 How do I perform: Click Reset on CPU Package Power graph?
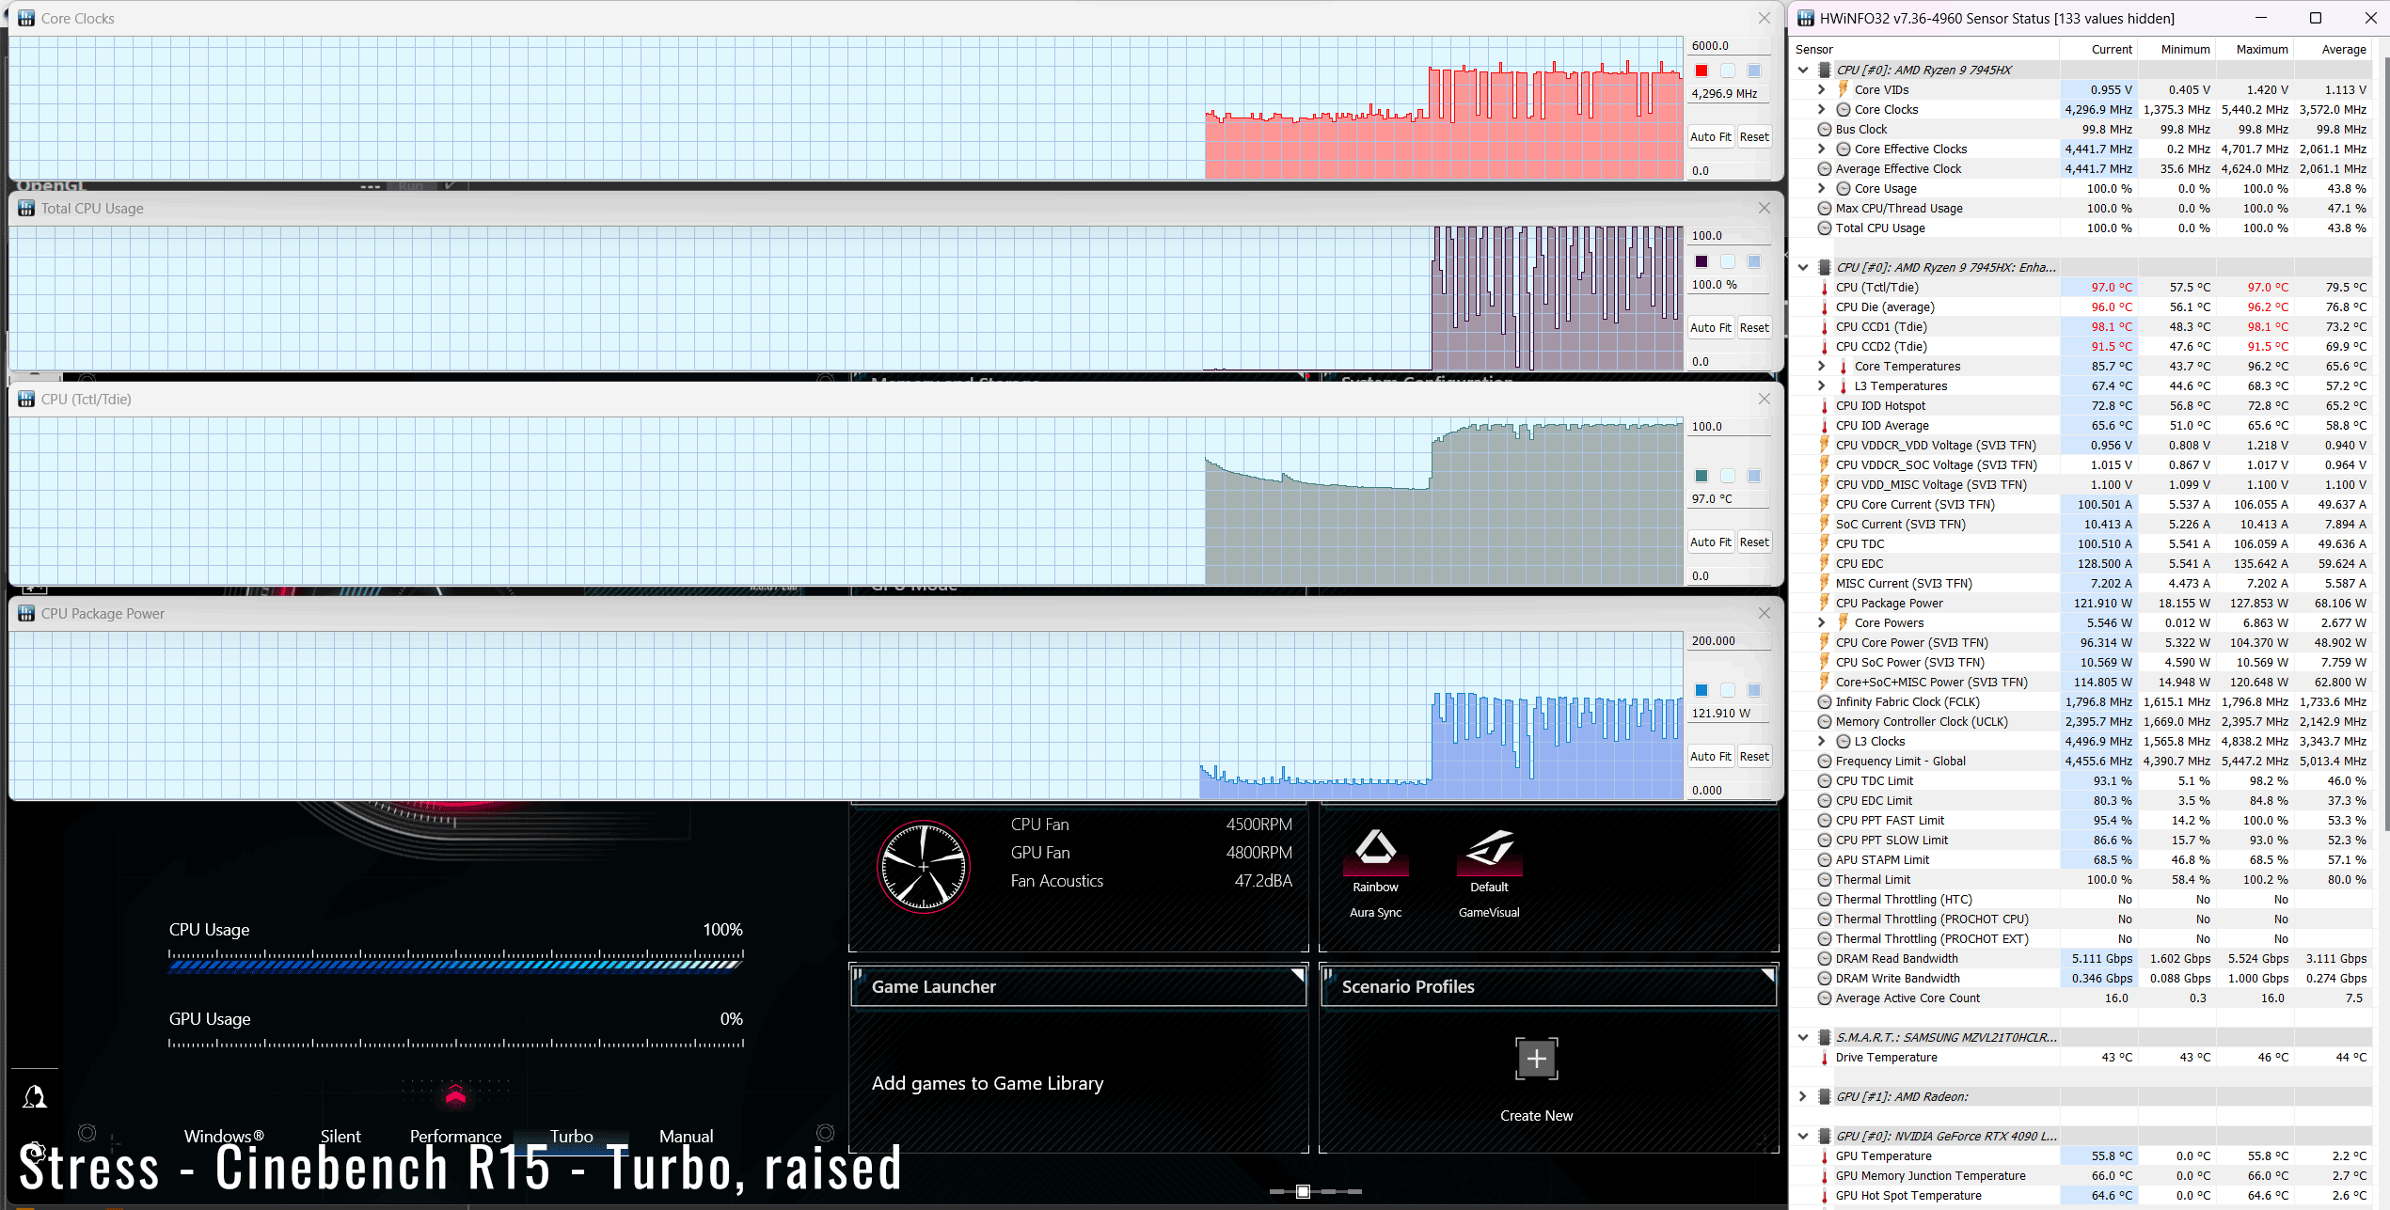(1753, 756)
